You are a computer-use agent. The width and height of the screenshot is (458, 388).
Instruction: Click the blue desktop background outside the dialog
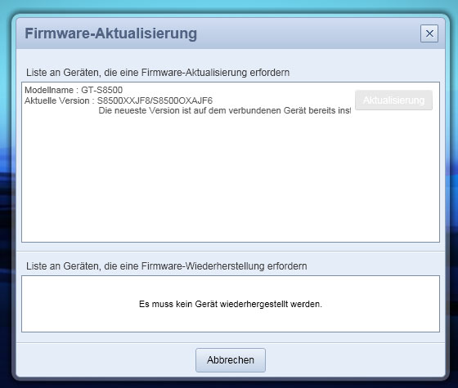point(229,6)
